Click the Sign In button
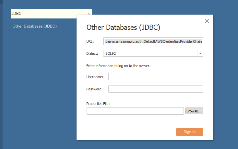The height and width of the screenshot is (149, 238). point(190,132)
